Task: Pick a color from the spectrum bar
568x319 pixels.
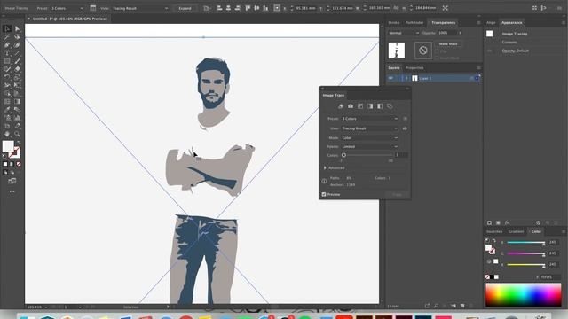Action: [x=524, y=295]
